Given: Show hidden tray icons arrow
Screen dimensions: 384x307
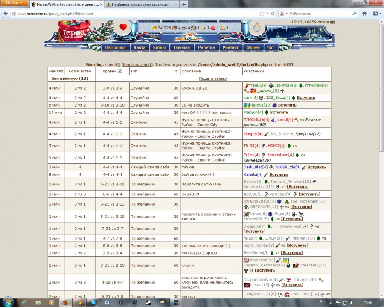Looking at the screenshot, I should (330, 303).
